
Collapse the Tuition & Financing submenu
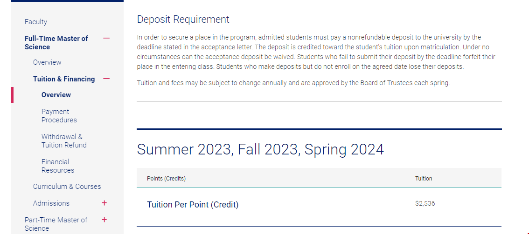106,79
